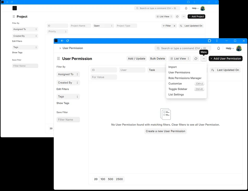This screenshot has width=248, height=191.
Task: Click the three-dot Menu button in User Permission toolbar
Action: 204,59
